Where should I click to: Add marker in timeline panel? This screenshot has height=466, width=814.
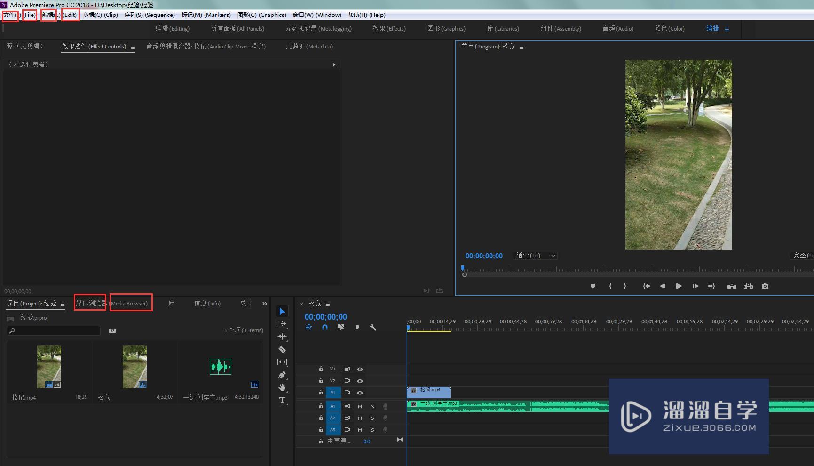coord(357,327)
